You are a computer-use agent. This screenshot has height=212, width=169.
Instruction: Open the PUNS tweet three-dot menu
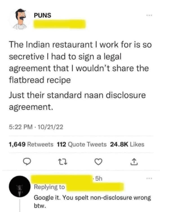tap(149, 15)
